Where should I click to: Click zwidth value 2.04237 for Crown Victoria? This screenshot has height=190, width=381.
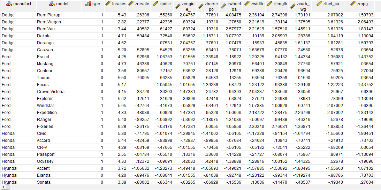click(253, 92)
